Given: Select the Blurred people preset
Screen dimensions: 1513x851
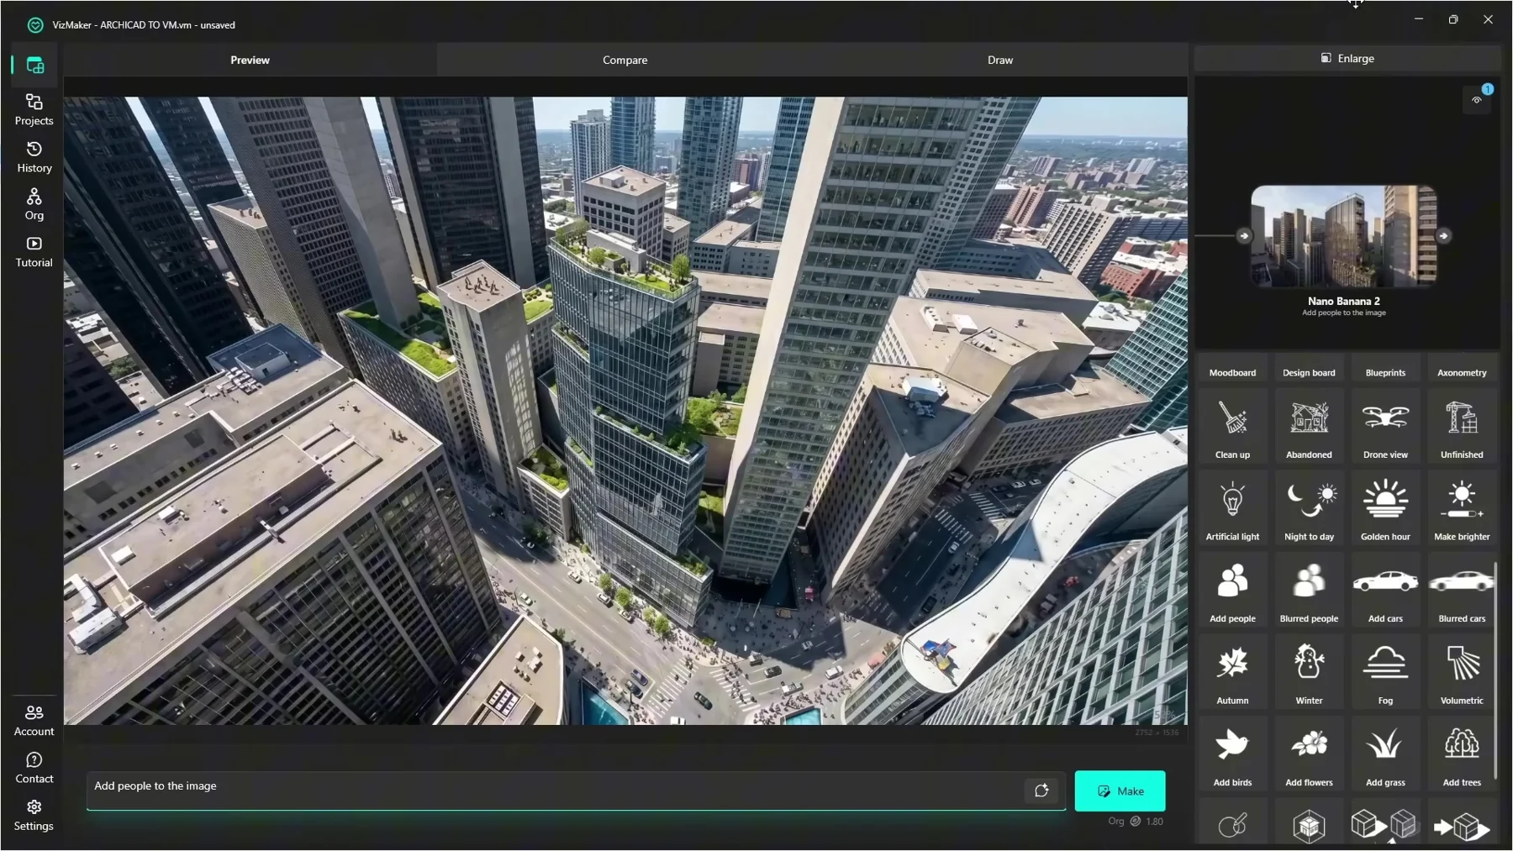Looking at the screenshot, I should tap(1309, 591).
